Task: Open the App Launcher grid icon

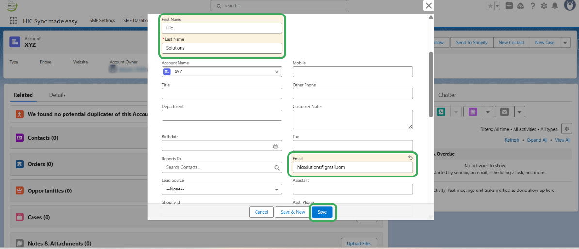Action: [x=13, y=21]
